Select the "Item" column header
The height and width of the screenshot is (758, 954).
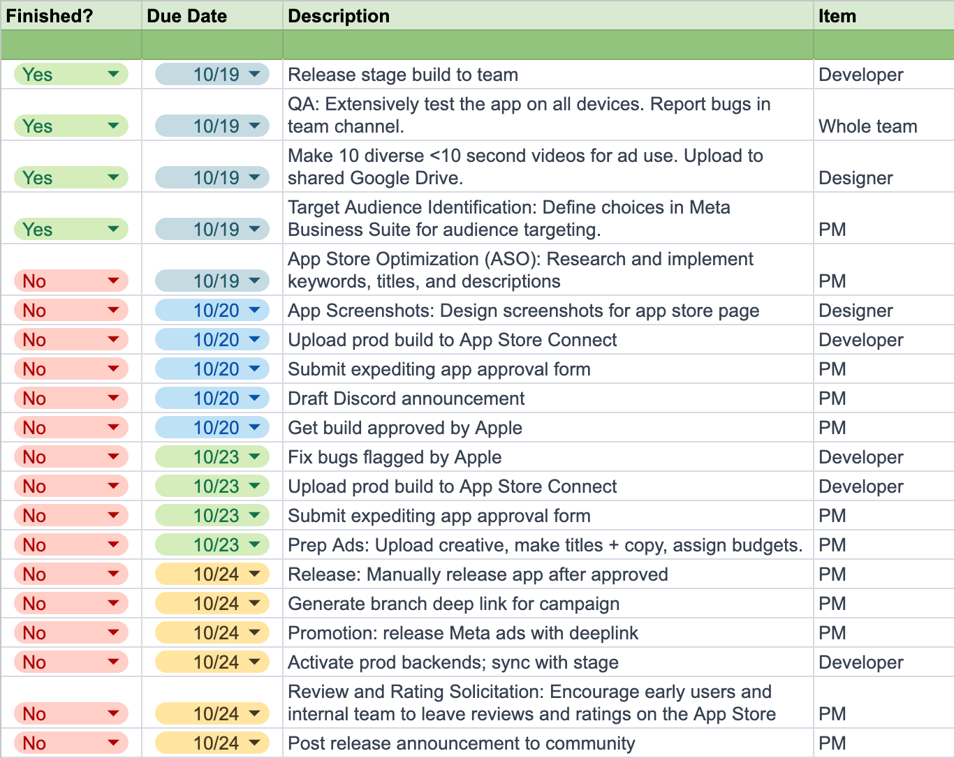(884, 15)
